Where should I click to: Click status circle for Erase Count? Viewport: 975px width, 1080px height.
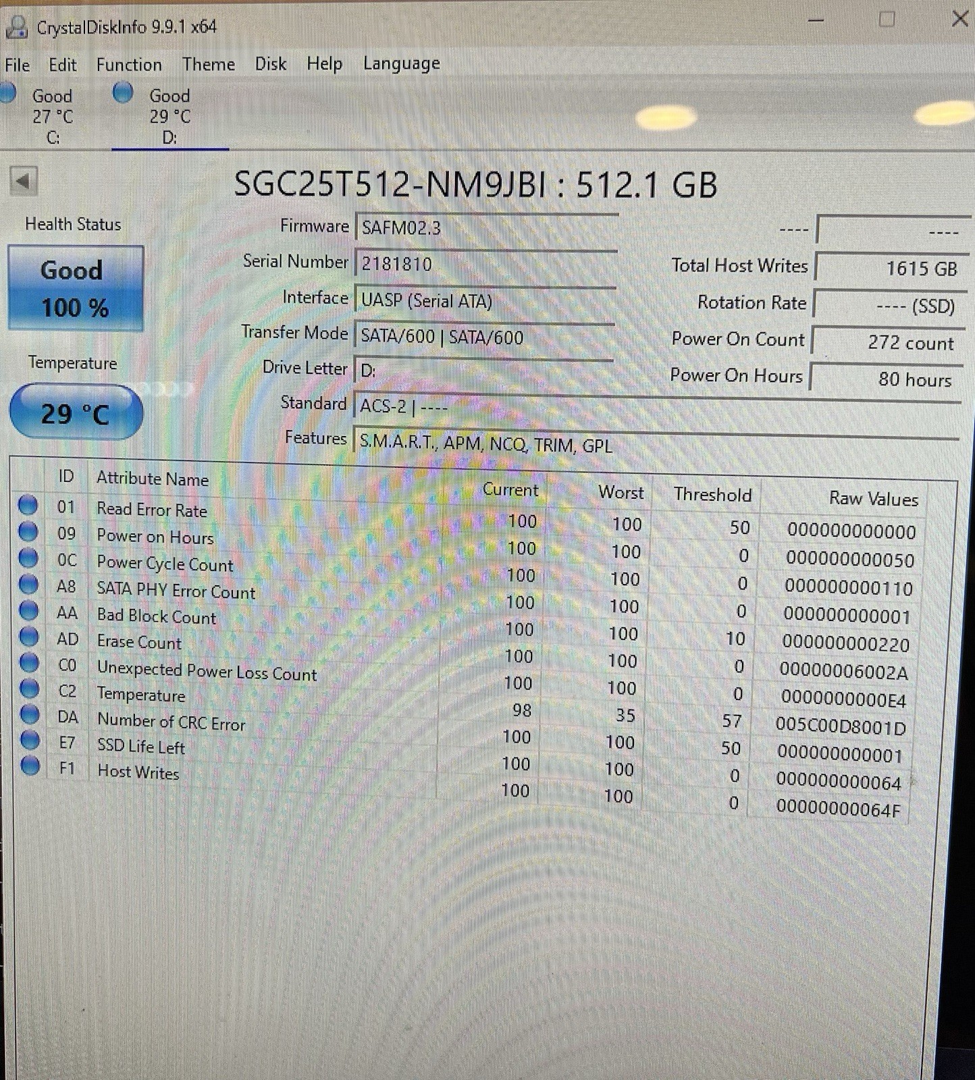pyautogui.click(x=29, y=637)
